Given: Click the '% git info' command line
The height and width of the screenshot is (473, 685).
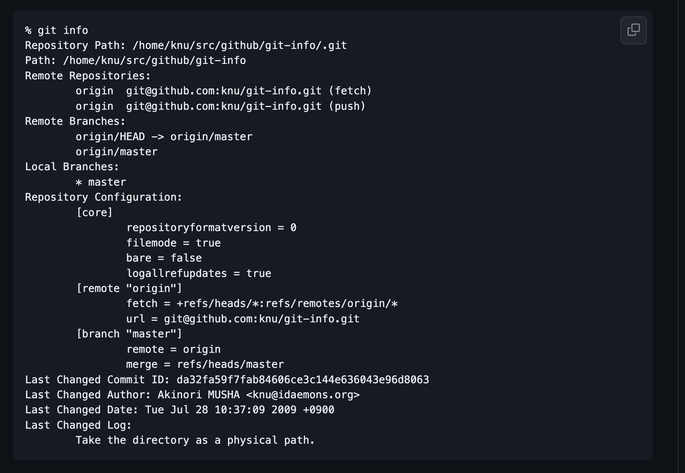Looking at the screenshot, I should [x=56, y=30].
